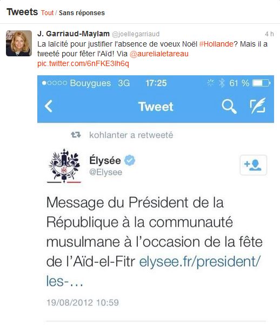The width and height of the screenshot is (280, 325).
Task: Click the @joellegarriaud handle
Action: (x=136, y=34)
